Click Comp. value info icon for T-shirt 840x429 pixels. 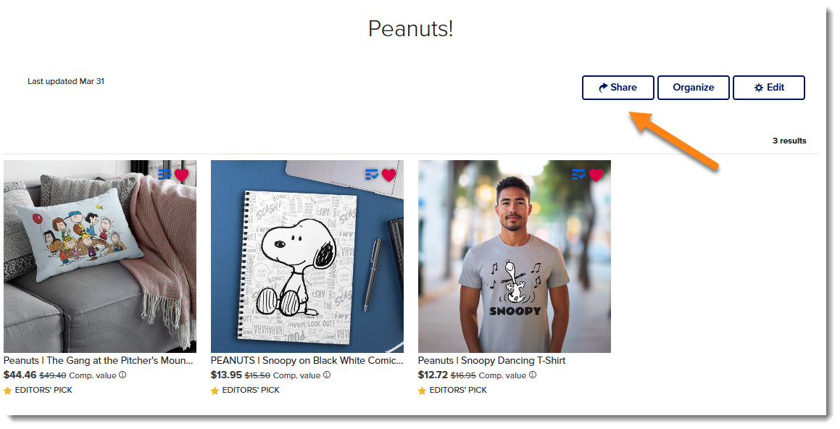pos(533,375)
